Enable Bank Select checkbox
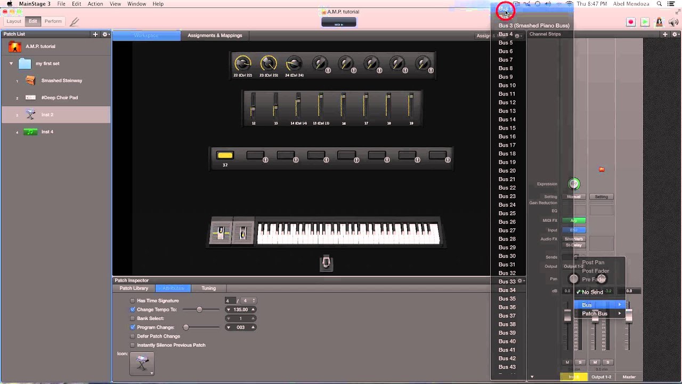This screenshot has width=682, height=384. pos(133,318)
